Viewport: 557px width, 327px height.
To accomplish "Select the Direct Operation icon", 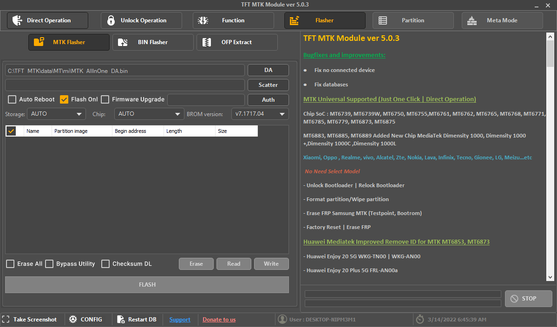I will (17, 20).
